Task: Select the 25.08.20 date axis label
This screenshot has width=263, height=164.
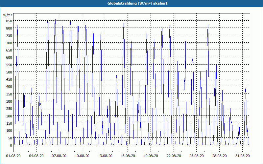Action: click(x=196, y=156)
